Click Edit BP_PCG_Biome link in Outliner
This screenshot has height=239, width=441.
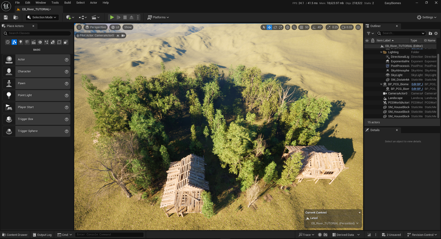417,84
